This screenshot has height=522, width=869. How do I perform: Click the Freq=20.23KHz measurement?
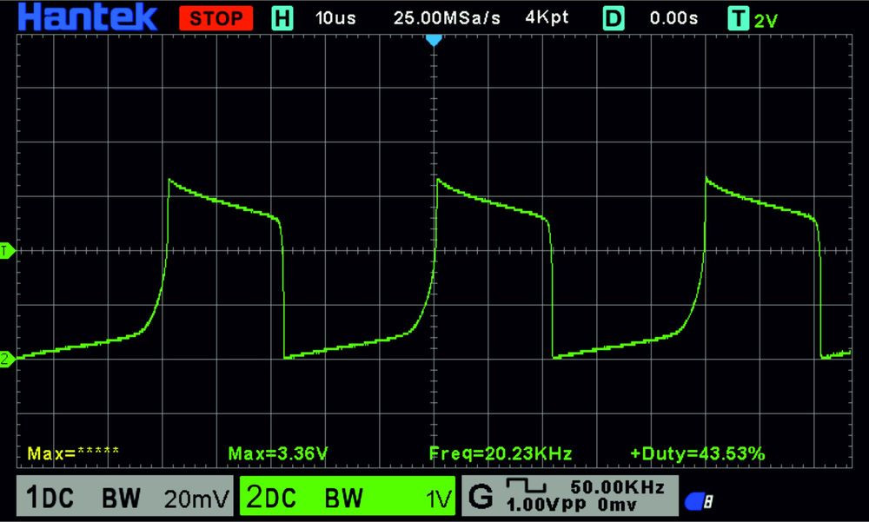(x=501, y=453)
